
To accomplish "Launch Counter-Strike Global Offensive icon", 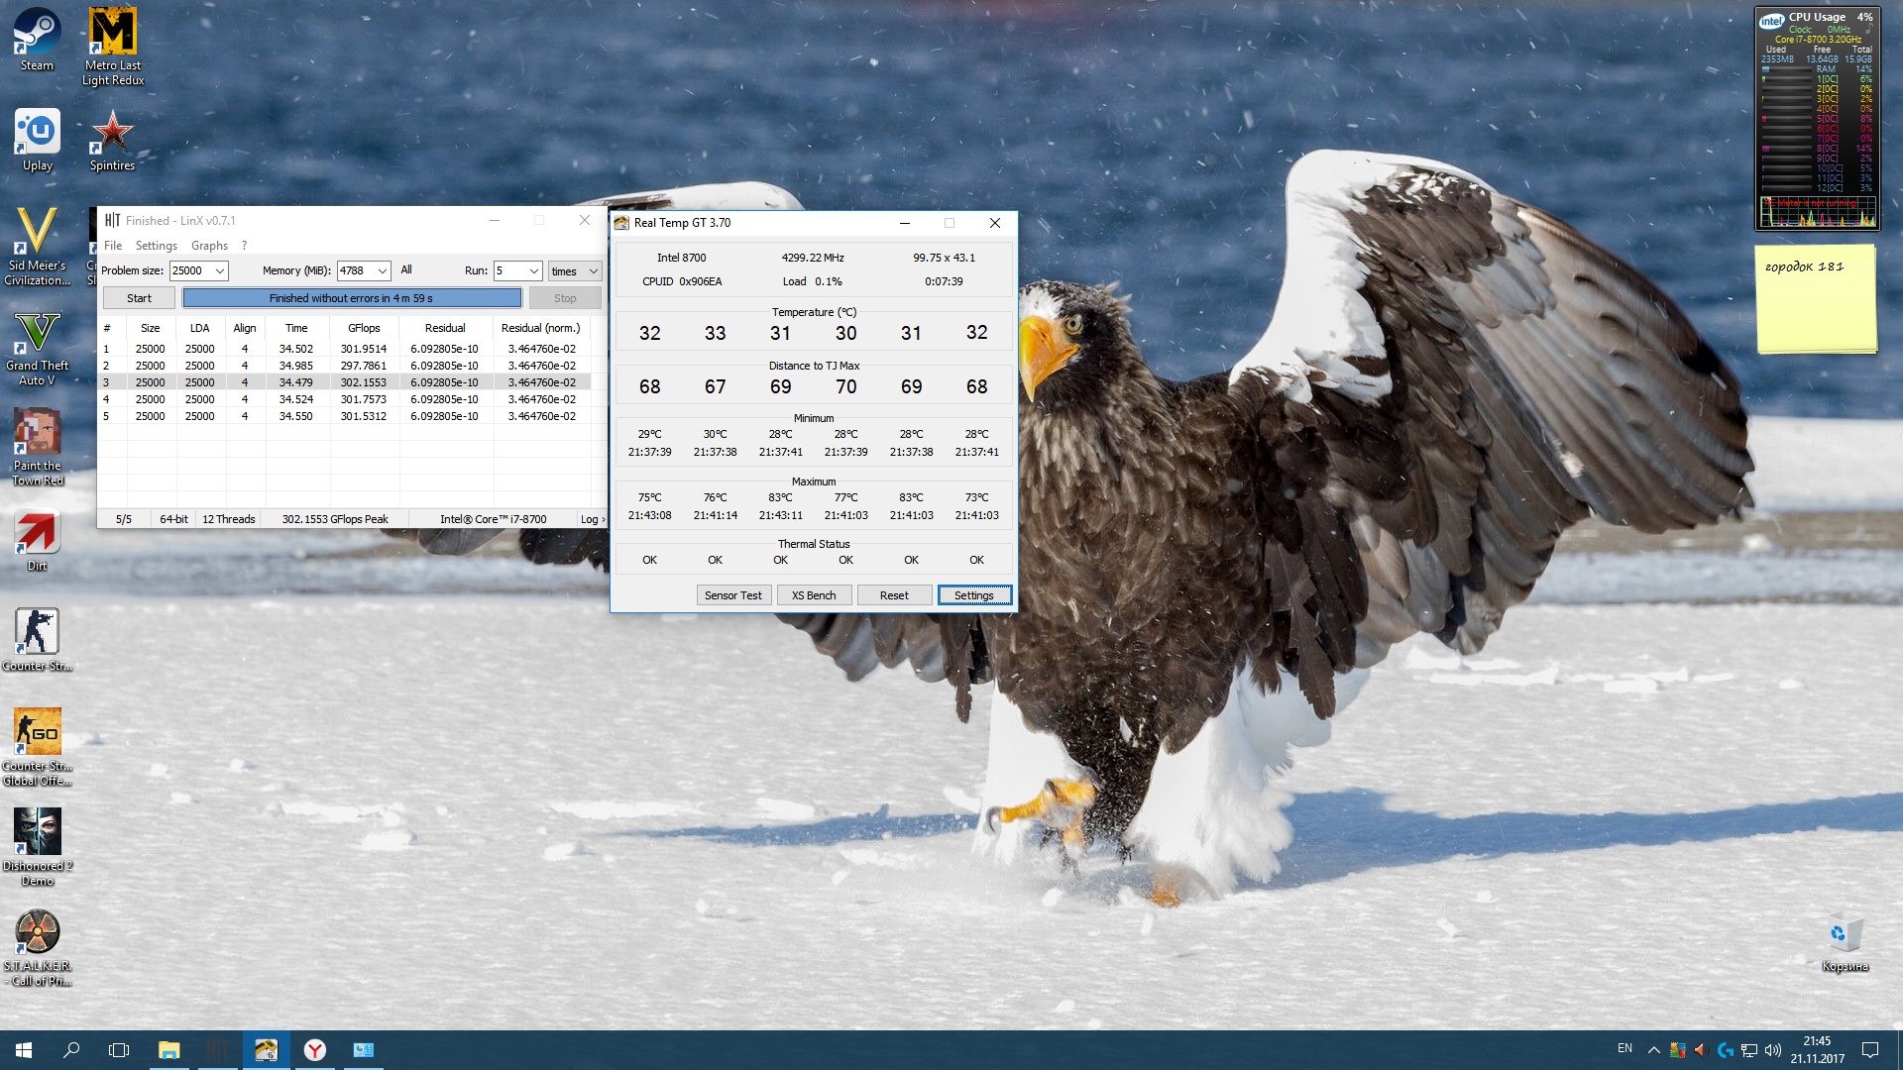I will [37, 743].
